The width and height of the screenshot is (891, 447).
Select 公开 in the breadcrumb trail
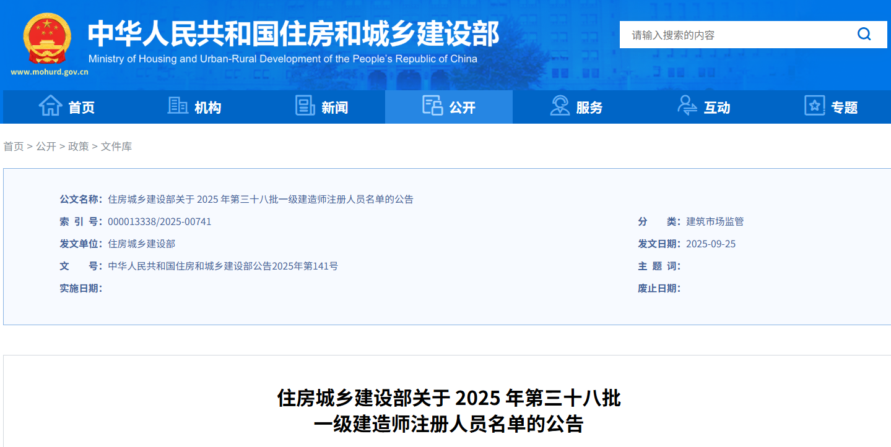point(46,147)
